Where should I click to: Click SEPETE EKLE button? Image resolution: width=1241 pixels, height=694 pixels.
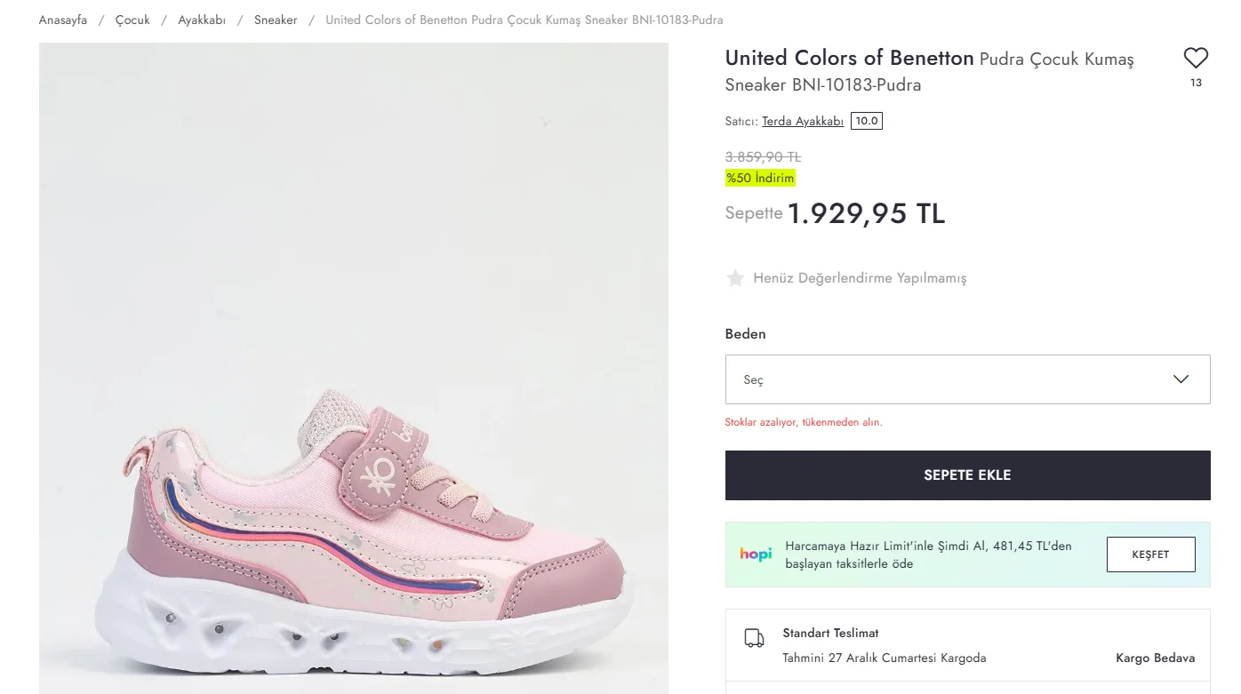click(x=967, y=475)
